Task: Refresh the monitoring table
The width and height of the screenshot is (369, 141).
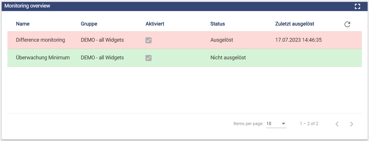Action: [x=347, y=24]
